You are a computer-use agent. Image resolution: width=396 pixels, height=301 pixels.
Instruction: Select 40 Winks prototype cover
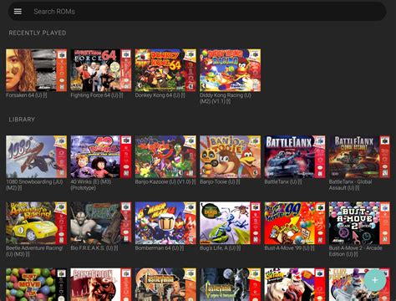tap(101, 157)
